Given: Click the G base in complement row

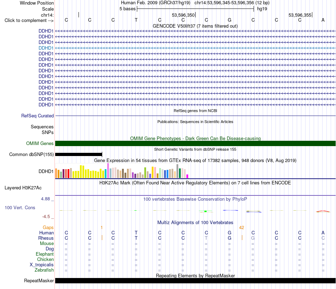Looking at the screenshot, I should click(x=230, y=20).
